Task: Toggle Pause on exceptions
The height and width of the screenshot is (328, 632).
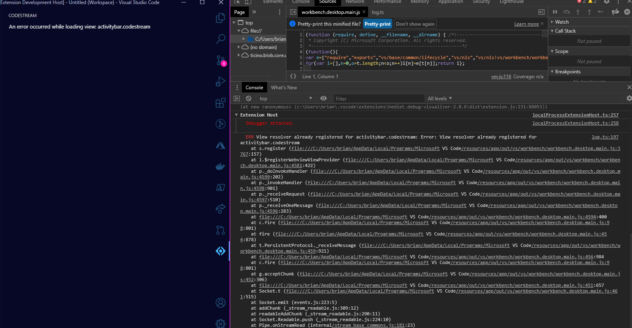Action: [628, 12]
